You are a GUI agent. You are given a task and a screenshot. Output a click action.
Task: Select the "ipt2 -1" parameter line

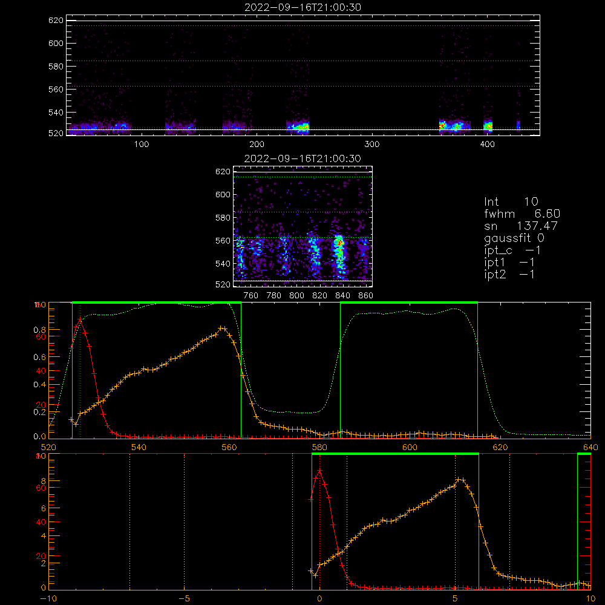[x=509, y=274]
